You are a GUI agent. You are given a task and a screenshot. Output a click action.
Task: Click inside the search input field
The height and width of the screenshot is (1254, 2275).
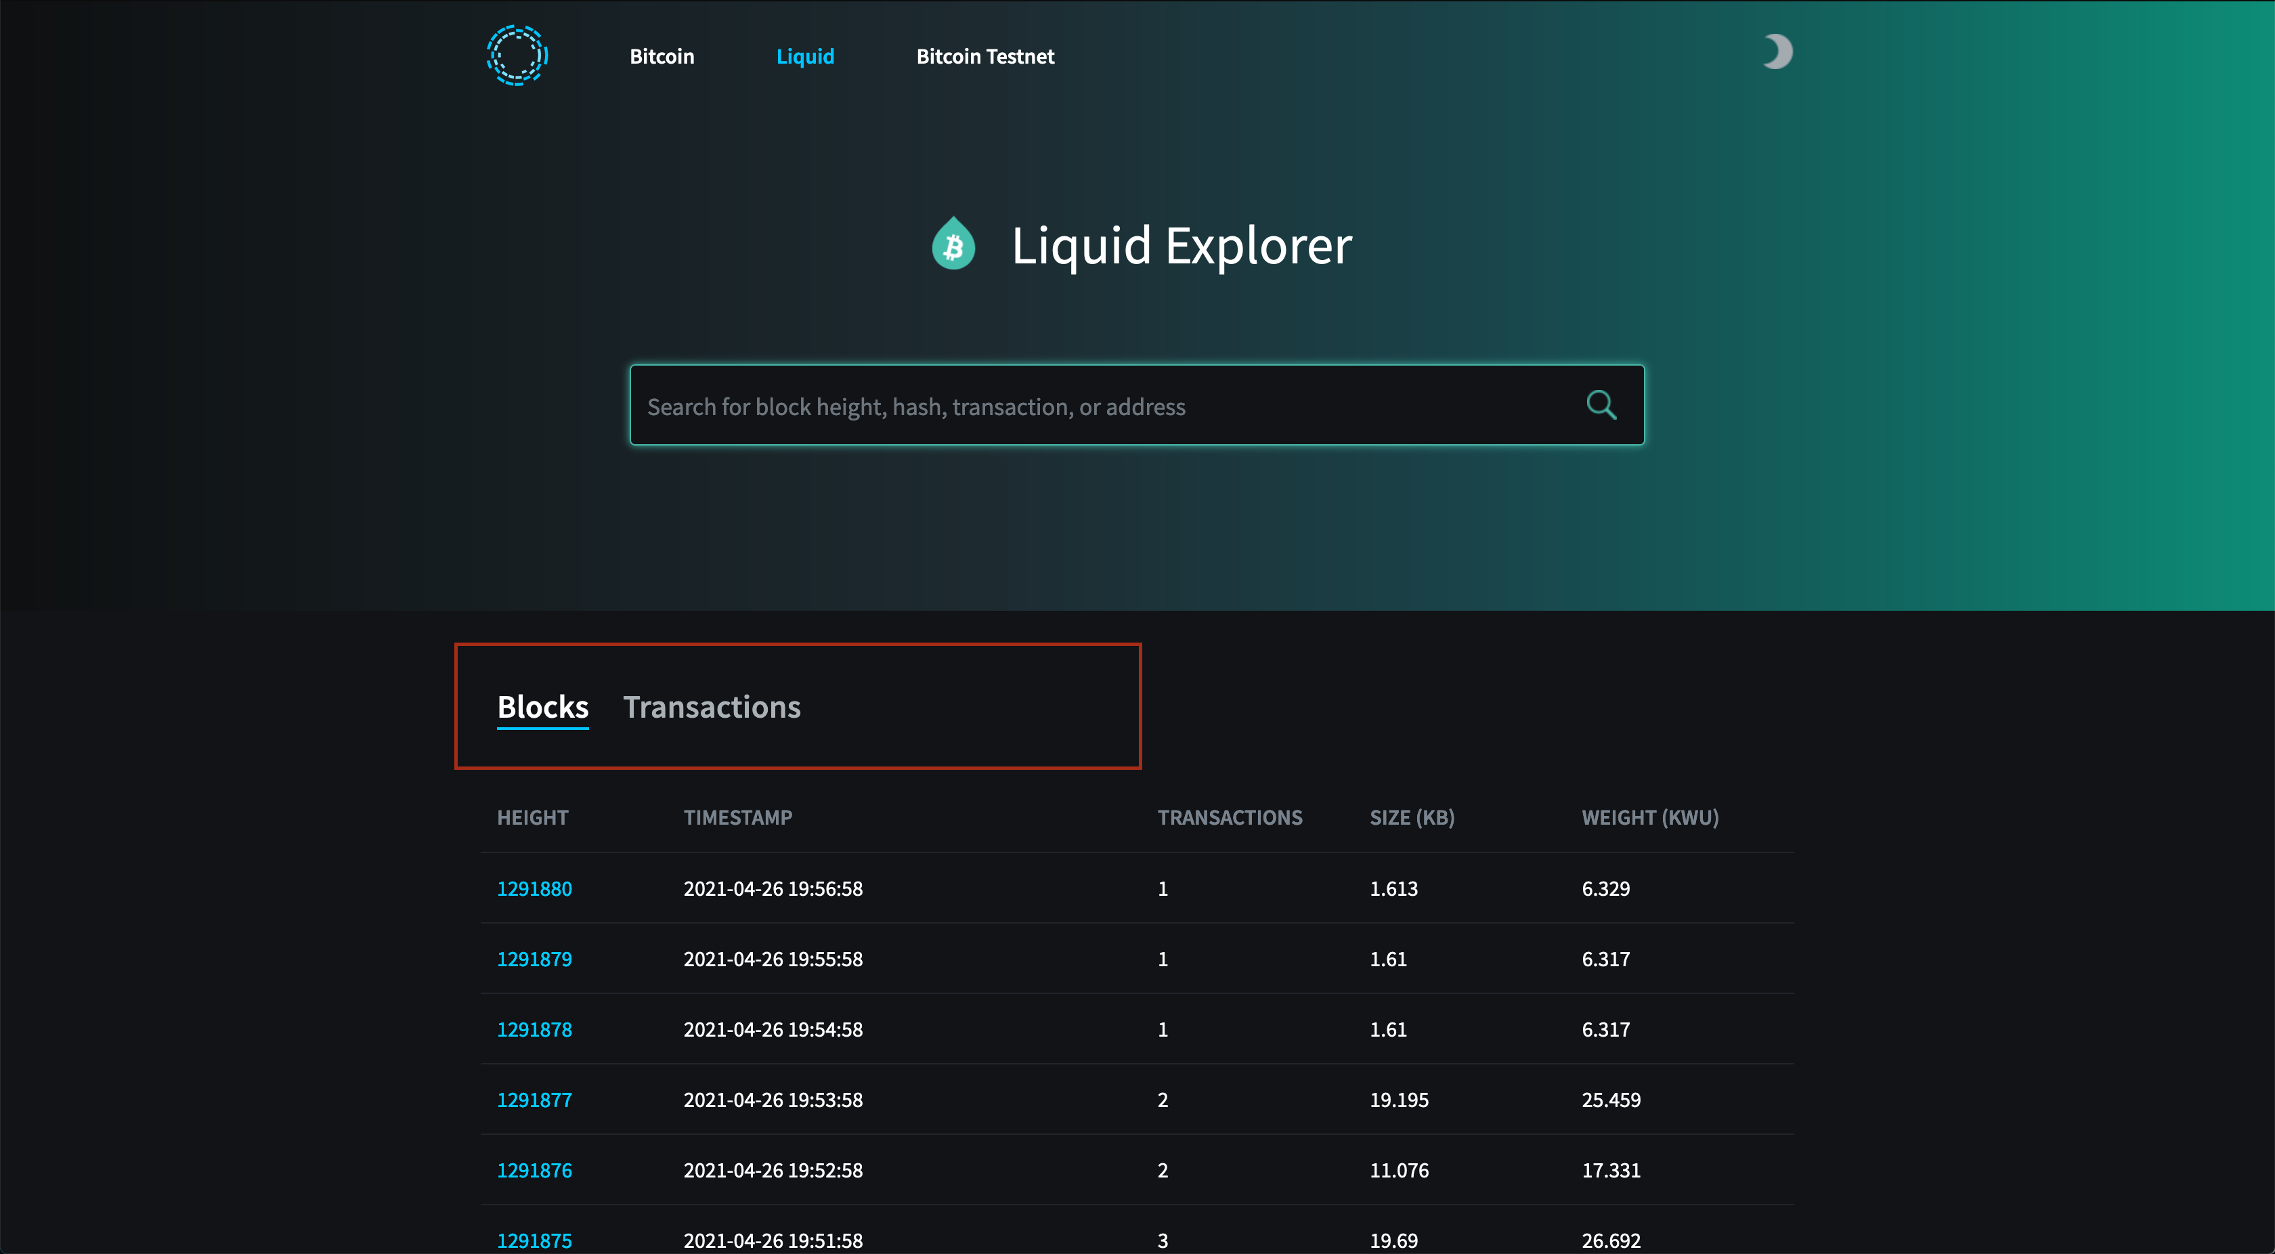1060,406
